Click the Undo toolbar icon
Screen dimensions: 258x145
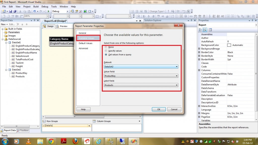pos(35,11)
